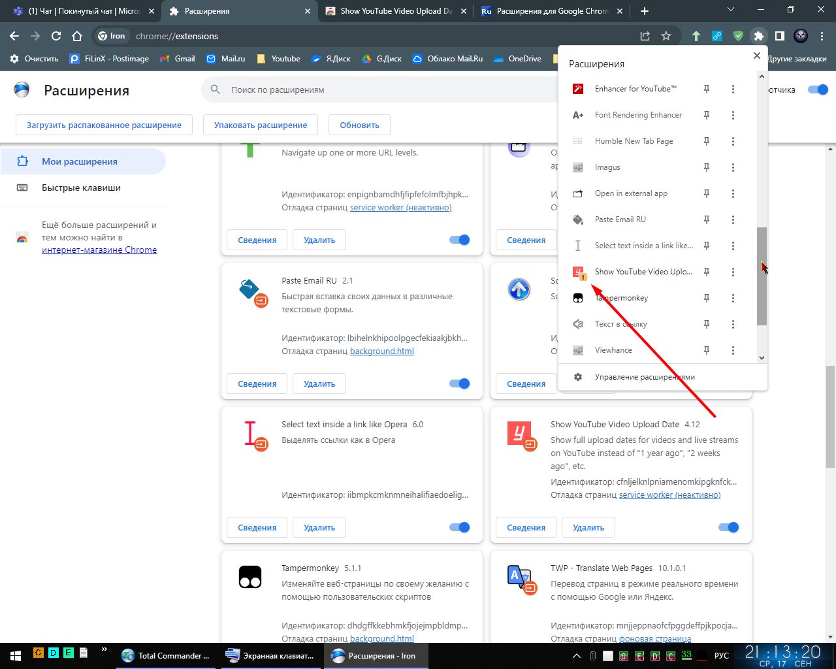Expand more actions menu for Humble New Tab Page
The width and height of the screenshot is (836, 669).
733,141
